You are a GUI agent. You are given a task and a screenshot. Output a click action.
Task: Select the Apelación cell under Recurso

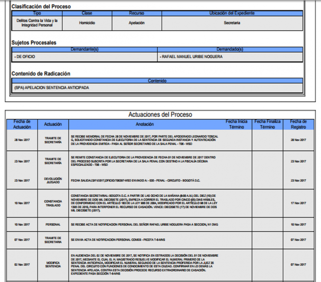click(137, 23)
